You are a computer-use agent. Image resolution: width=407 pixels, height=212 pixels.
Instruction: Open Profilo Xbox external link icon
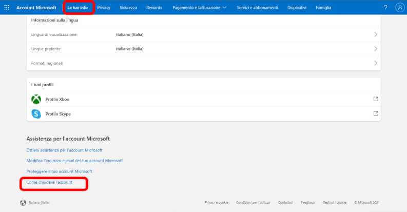pyautogui.click(x=376, y=99)
